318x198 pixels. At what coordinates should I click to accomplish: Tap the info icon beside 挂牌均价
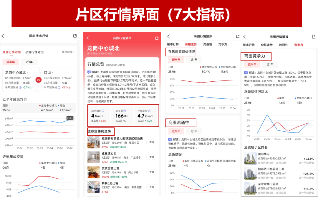149,111
